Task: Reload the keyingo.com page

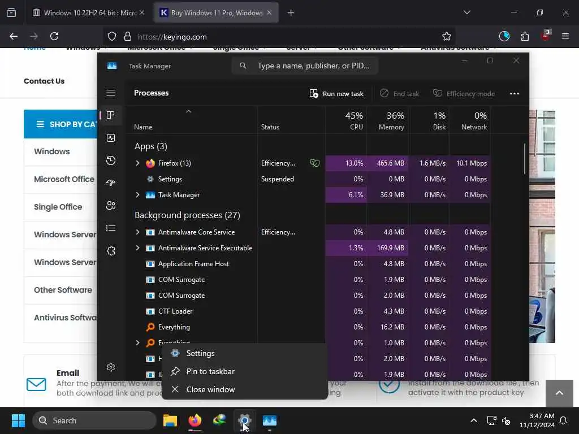Action: [x=54, y=37]
